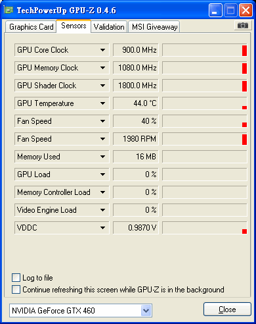Image resolution: width=256 pixels, height=324 pixels.
Task: Open the Validation tab
Action: pyautogui.click(x=109, y=27)
